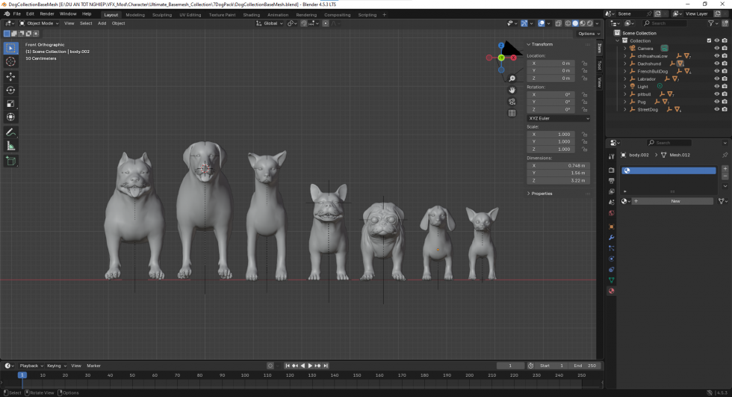Pick the Scale tool

[x=10, y=103]
